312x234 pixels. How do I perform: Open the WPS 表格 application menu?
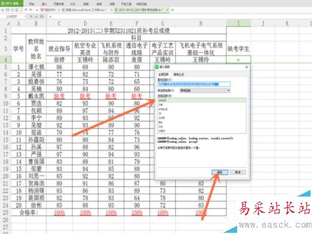pos(11,4)
